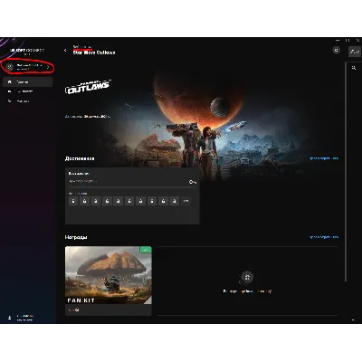Select the third sidebar navigation item
Screen dimensions: 362x362
tap(28, 101)
